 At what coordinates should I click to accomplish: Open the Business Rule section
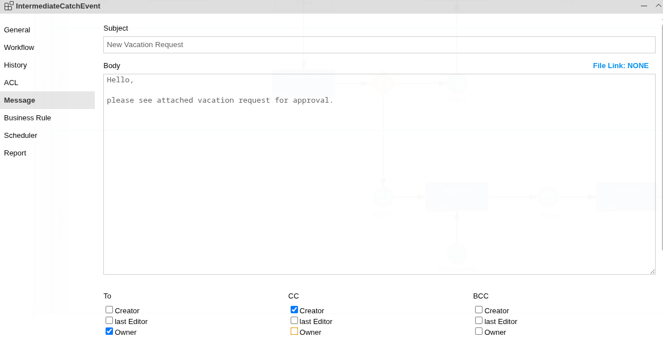(27, 118)
